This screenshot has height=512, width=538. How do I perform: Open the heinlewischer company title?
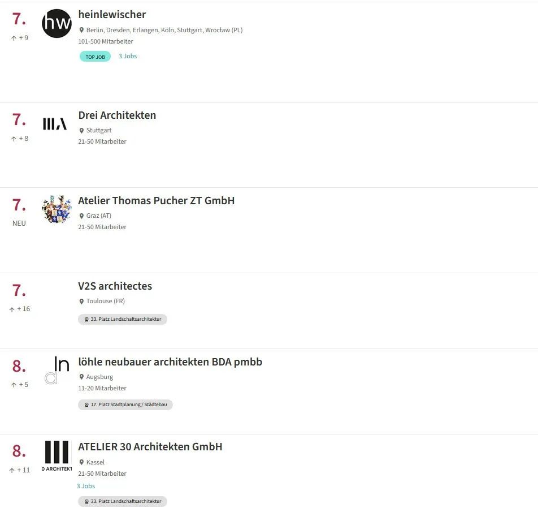[112, 15]
